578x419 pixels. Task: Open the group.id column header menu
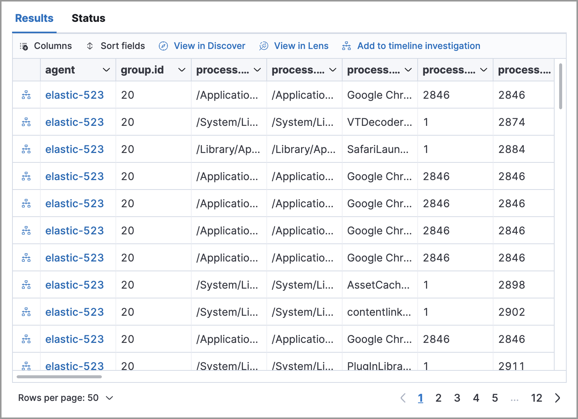(x=181, y=70)
